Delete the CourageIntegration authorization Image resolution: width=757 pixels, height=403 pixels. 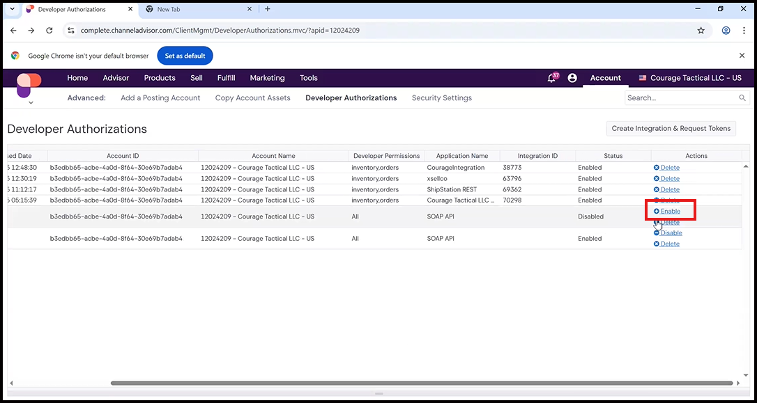point(669,168)
